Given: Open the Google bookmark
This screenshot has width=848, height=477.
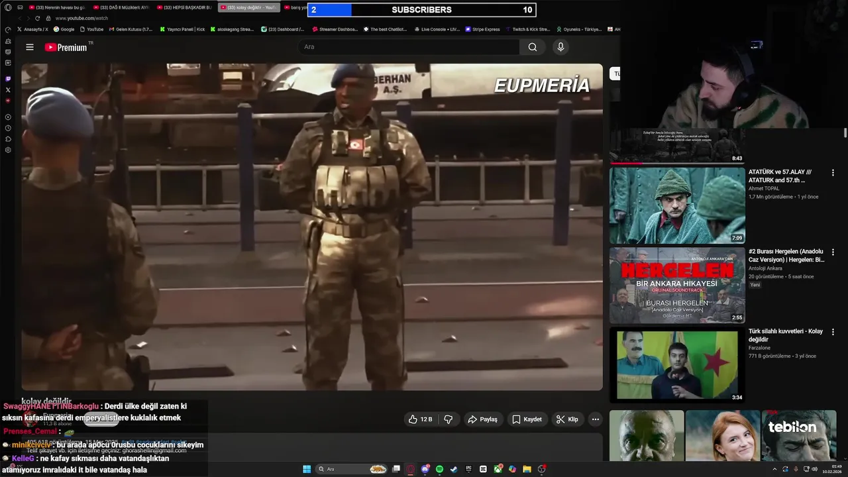Looking at the screenshot, I should (x=64, y=29).
